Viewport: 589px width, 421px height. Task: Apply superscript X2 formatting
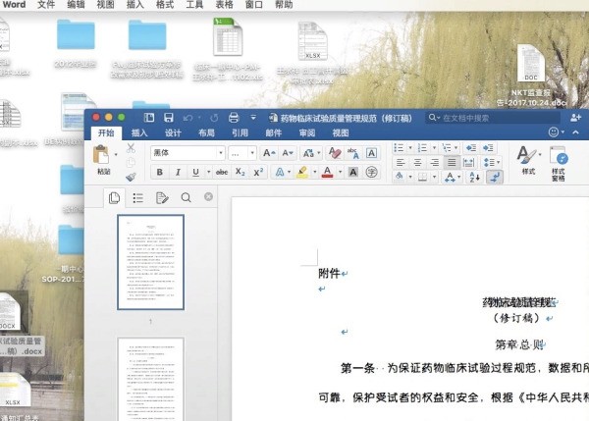(258, 173)
